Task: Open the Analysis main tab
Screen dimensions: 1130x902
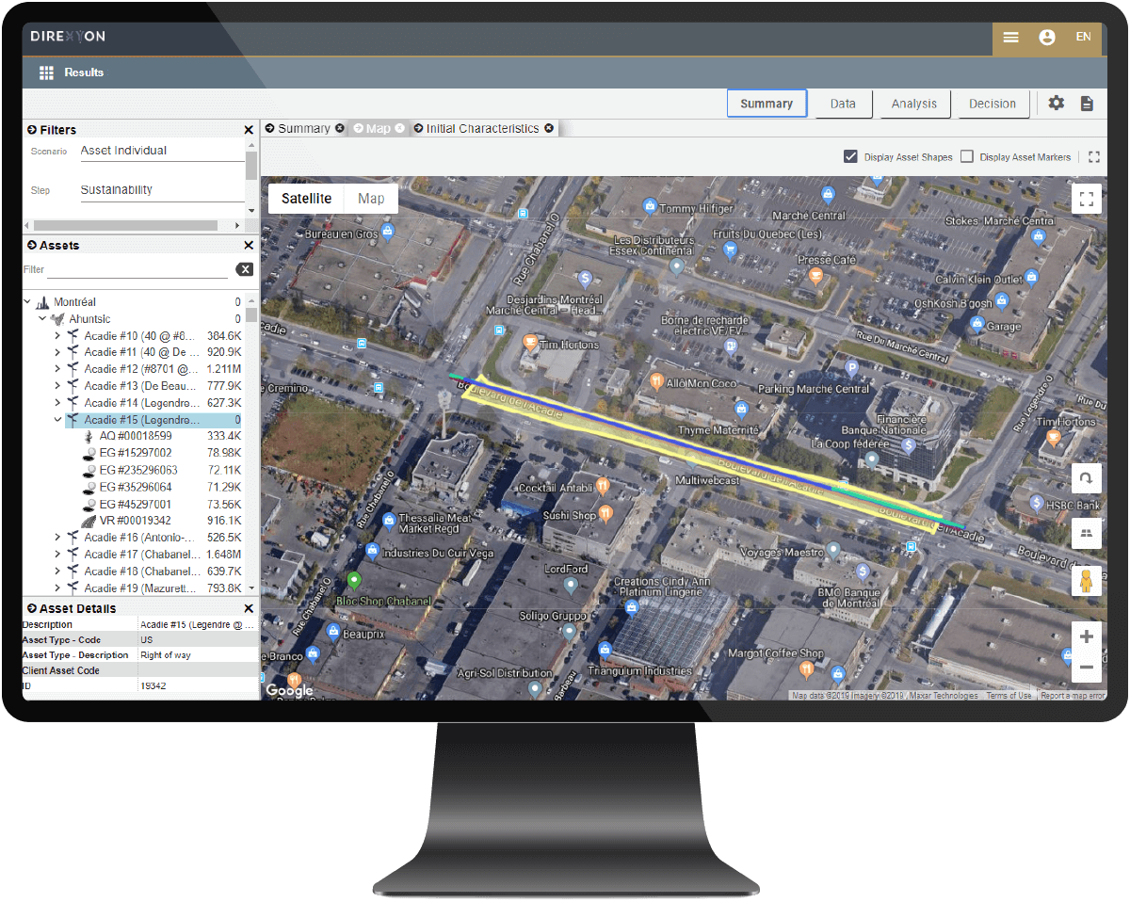Action: pyautogui.click(x=914, y=104)
